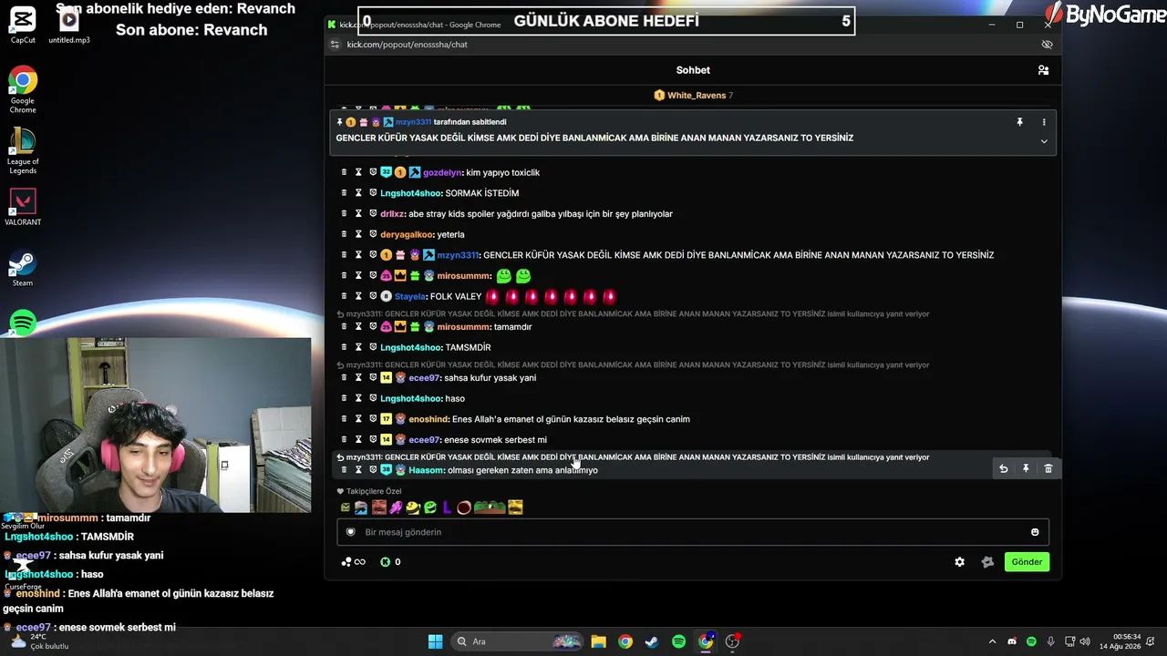Open Google Chrome desktop shortcut
The height and width of the screenshot is (656, 1167).
click(x=23, y=89)
